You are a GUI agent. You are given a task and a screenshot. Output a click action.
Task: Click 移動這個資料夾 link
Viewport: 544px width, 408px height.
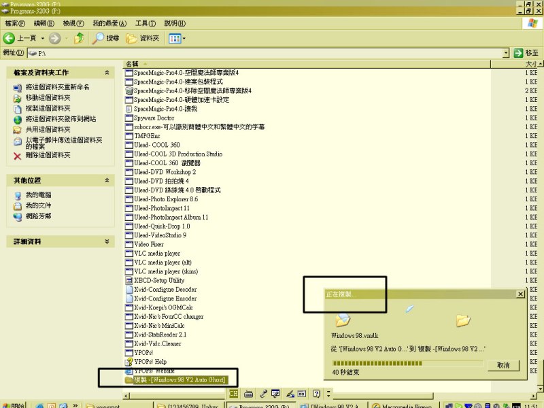pos(48,97)
